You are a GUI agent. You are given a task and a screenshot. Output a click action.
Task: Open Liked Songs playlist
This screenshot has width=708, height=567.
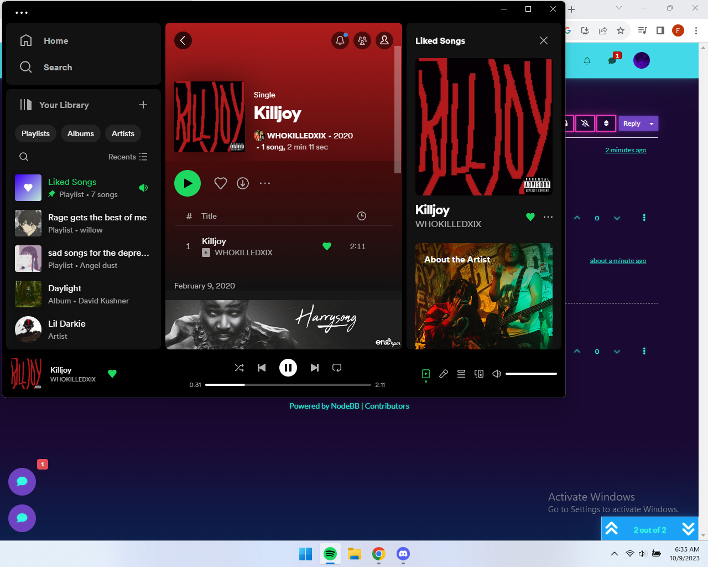pos(84,188)
